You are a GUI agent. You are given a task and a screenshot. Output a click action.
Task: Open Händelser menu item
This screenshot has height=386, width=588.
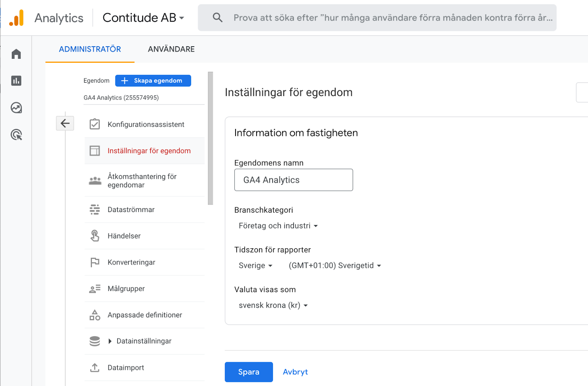[x=144, y=236]
